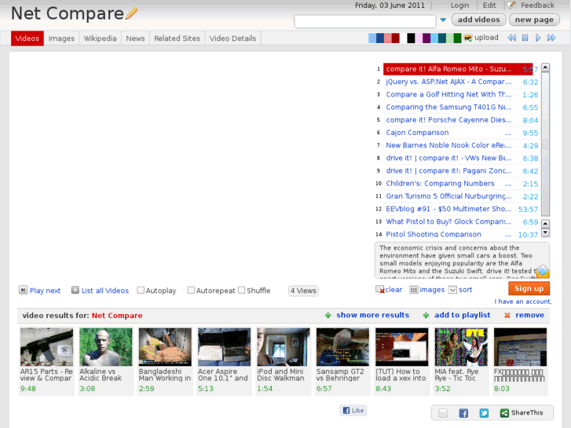Click the I have an account link
This screenshot has height=428, width=571.
pos(522,302)
